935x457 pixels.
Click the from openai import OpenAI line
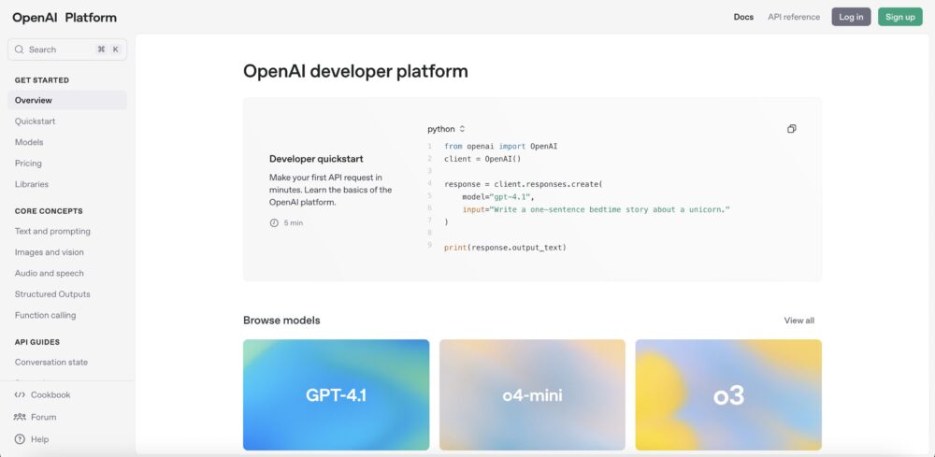(x=501, y=146)
